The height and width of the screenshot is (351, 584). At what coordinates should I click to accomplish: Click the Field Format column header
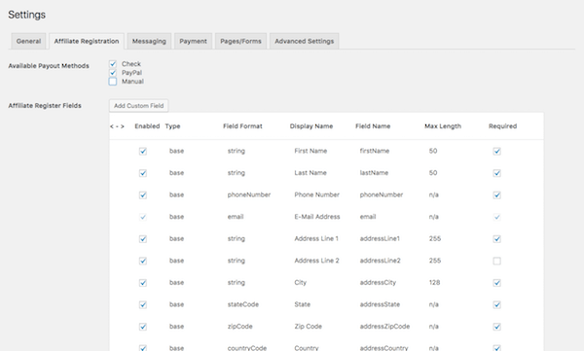pyautogui.click(x=242, y=126)
